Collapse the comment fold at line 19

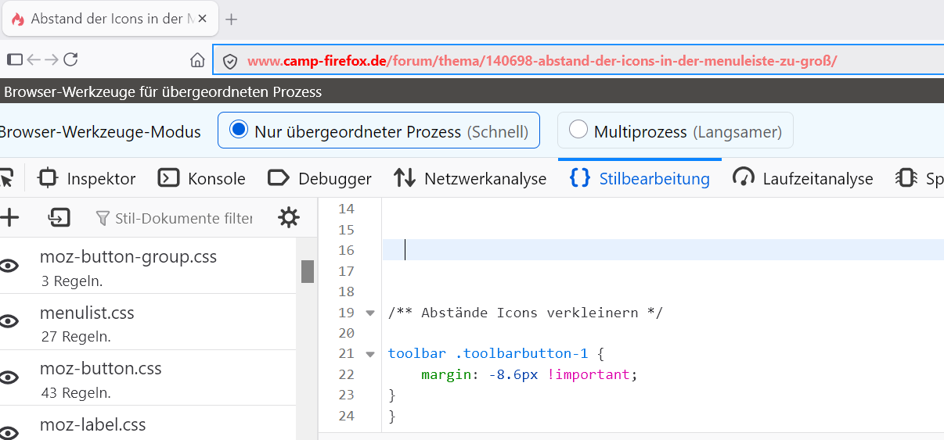tap(370, 313)
